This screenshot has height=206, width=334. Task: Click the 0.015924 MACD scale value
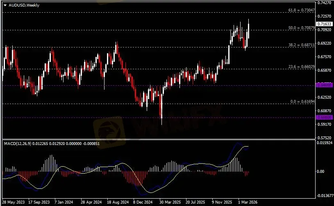tap(325, 143)
